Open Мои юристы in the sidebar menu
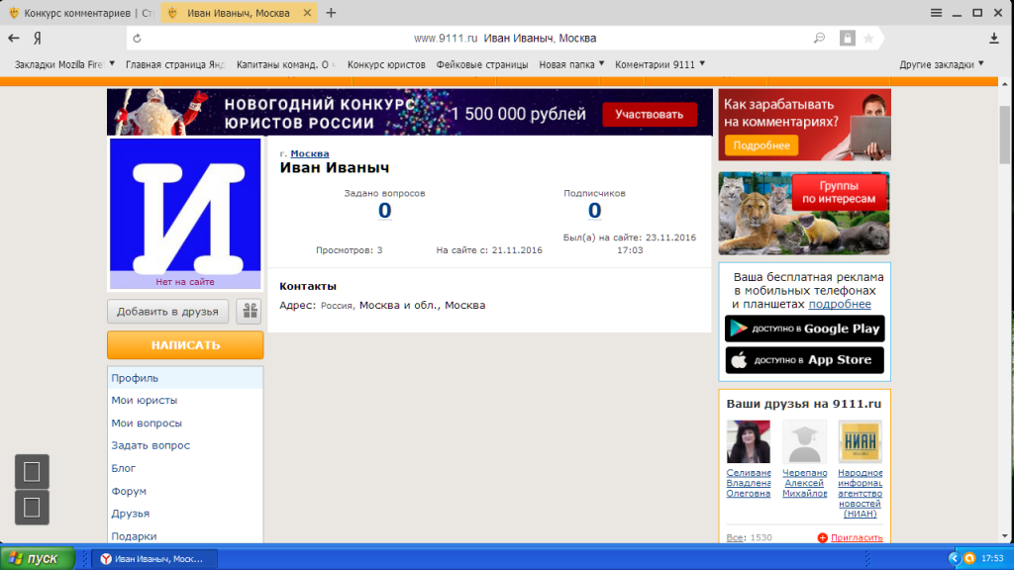The height and width of the screenshot is (570, 1014). tap(145, 400)
